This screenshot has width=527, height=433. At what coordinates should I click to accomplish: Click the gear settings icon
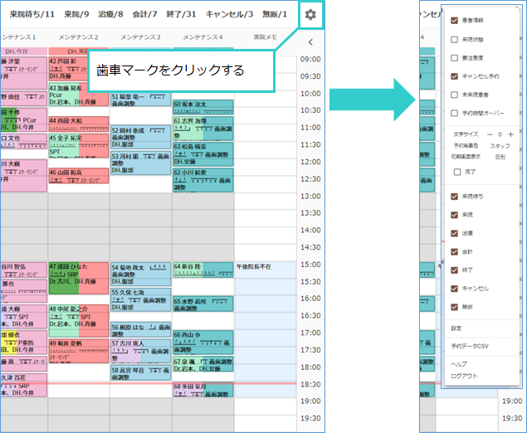tap(310, 15)
